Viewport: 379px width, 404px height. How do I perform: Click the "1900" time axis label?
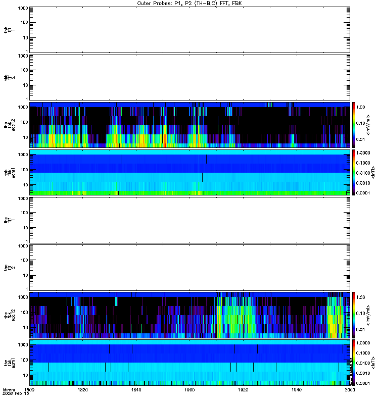click(189, 389)
